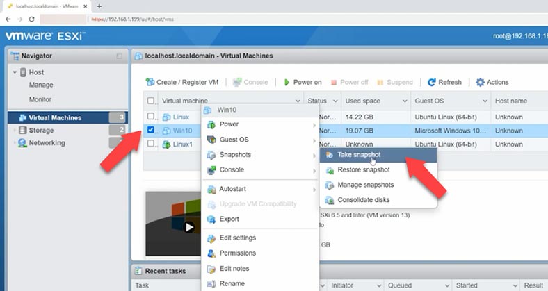The image size is (548, 291).
Task: Open the Win10 virtual machine link
Action: (182, 131)
